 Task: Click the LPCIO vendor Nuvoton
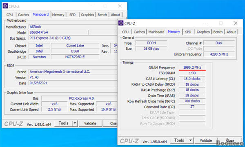tap(39, 57)
